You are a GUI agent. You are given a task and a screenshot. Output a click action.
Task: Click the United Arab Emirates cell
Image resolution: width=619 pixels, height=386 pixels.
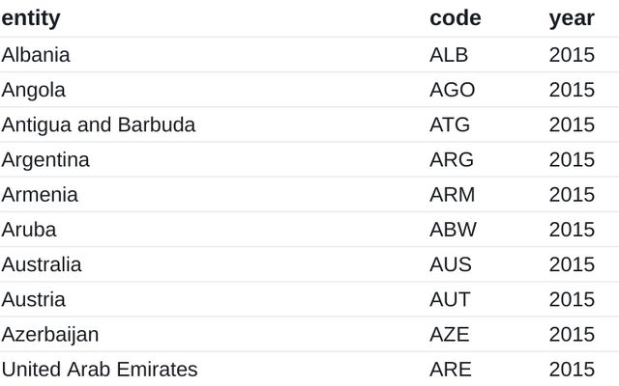click(x=100, y=370)
